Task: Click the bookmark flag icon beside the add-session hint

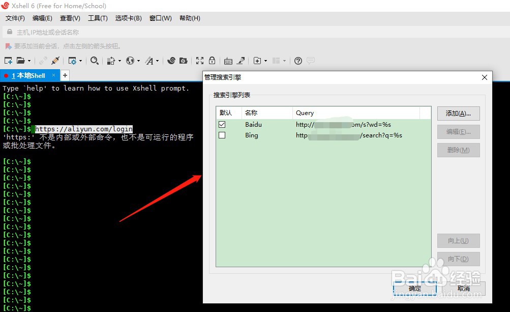Action: (x=8, y=47)
